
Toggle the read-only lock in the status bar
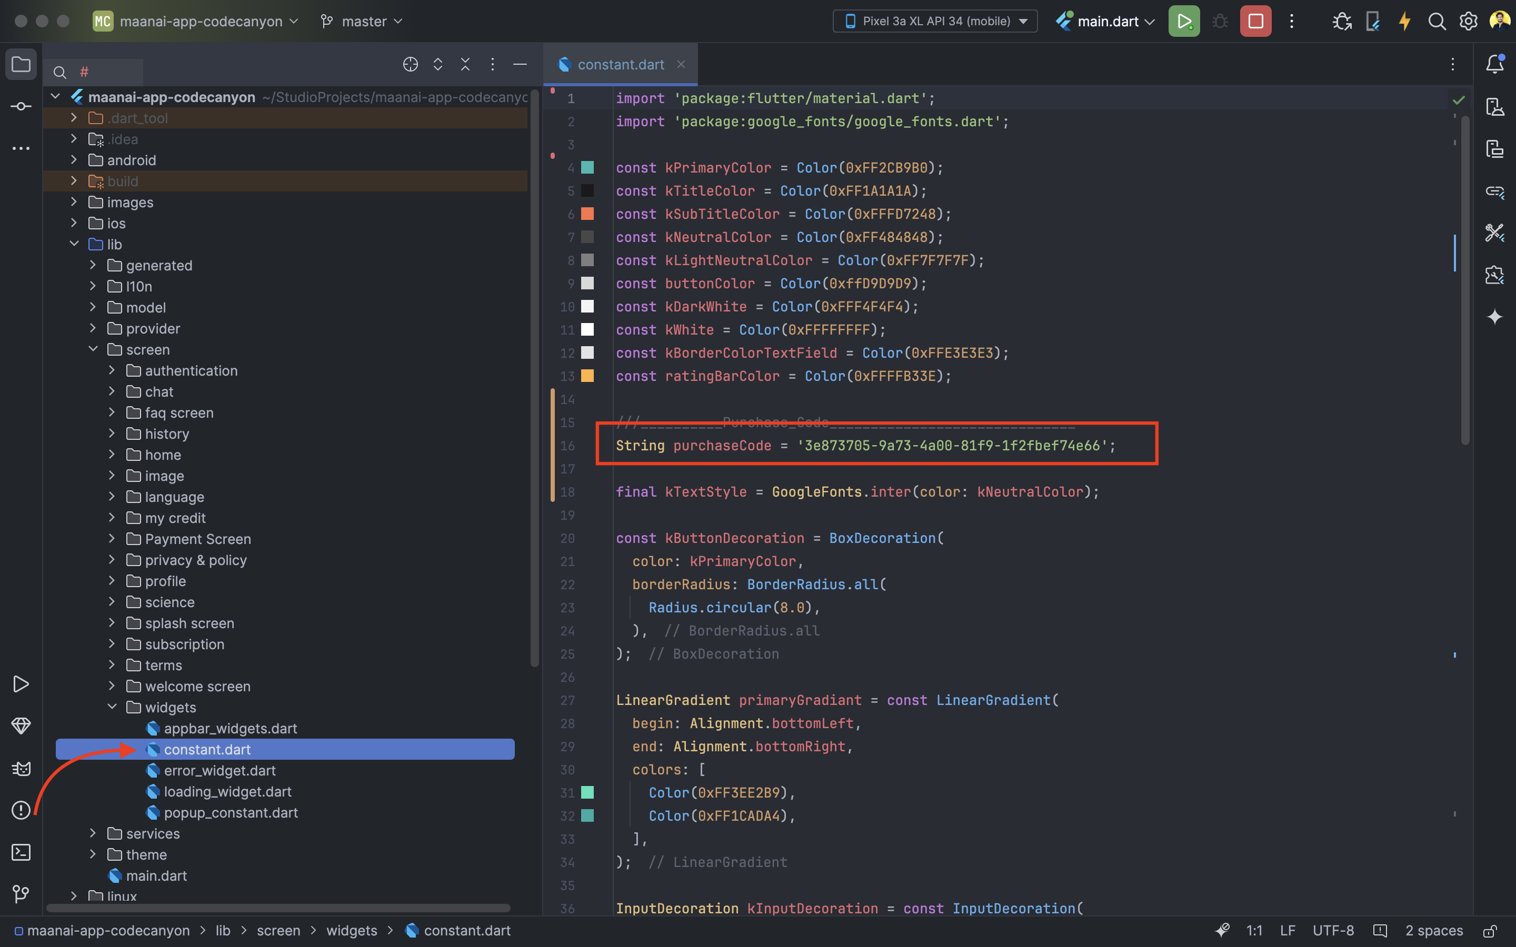pyautogui.click(x=1490, y=931)
